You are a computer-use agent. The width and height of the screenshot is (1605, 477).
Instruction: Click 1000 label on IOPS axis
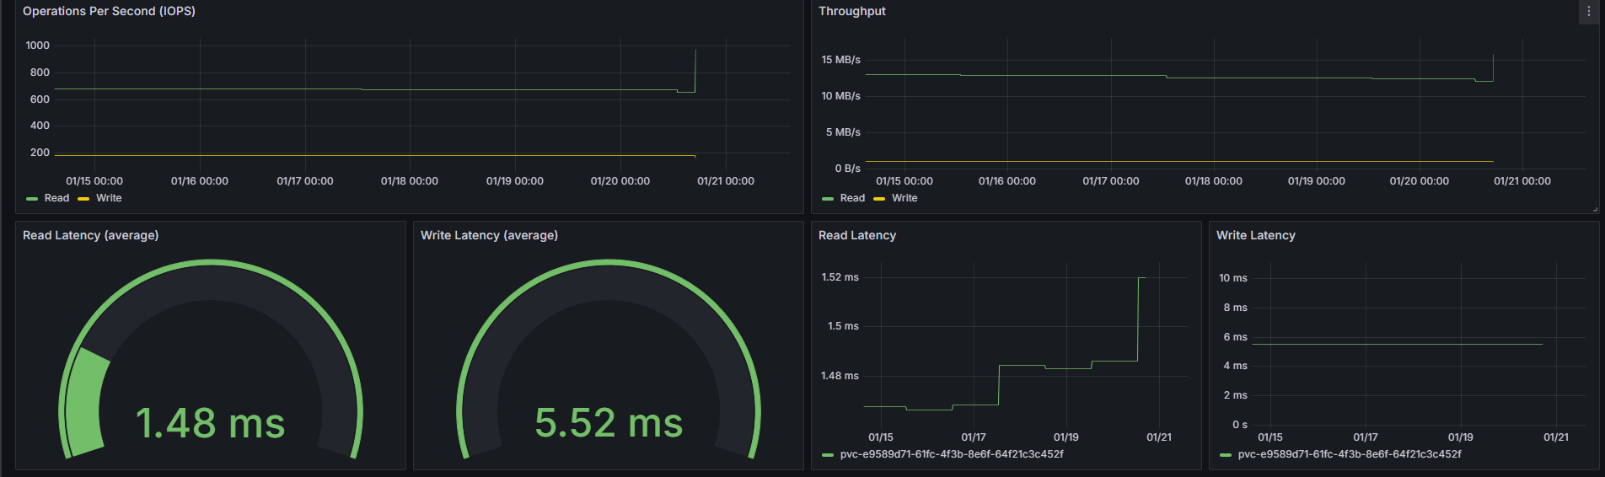tap(38, 46)
